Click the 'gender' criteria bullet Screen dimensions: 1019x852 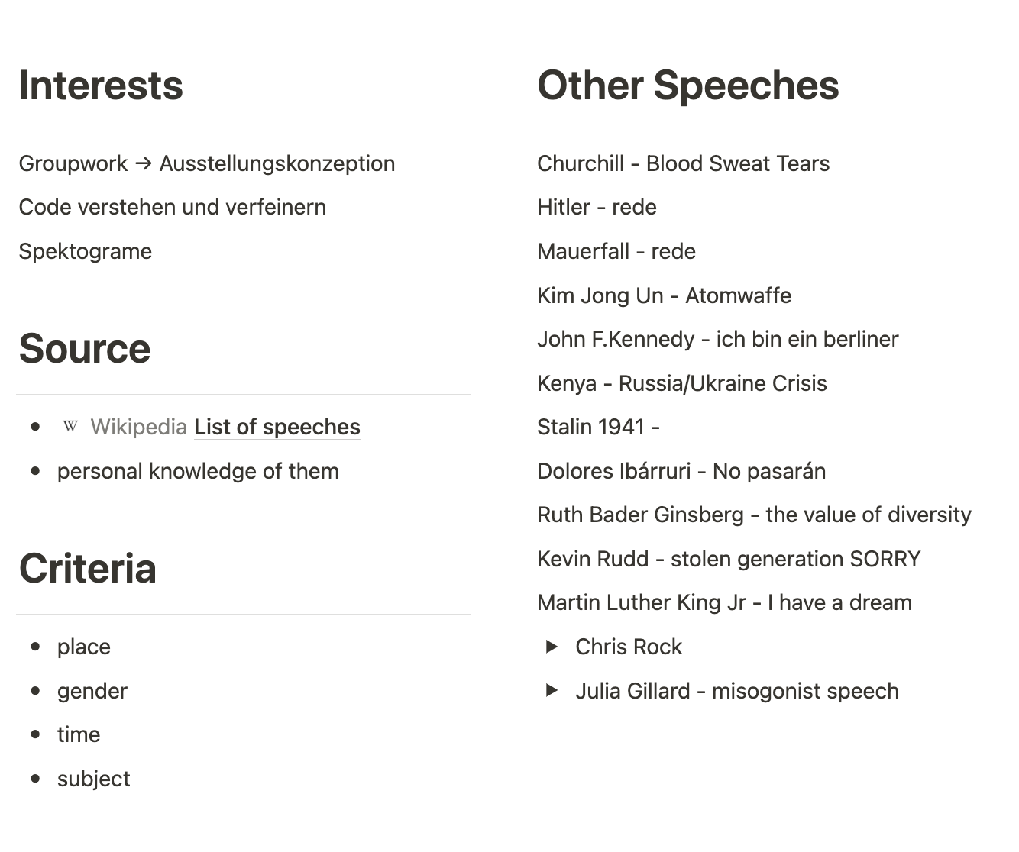[92, 691]
